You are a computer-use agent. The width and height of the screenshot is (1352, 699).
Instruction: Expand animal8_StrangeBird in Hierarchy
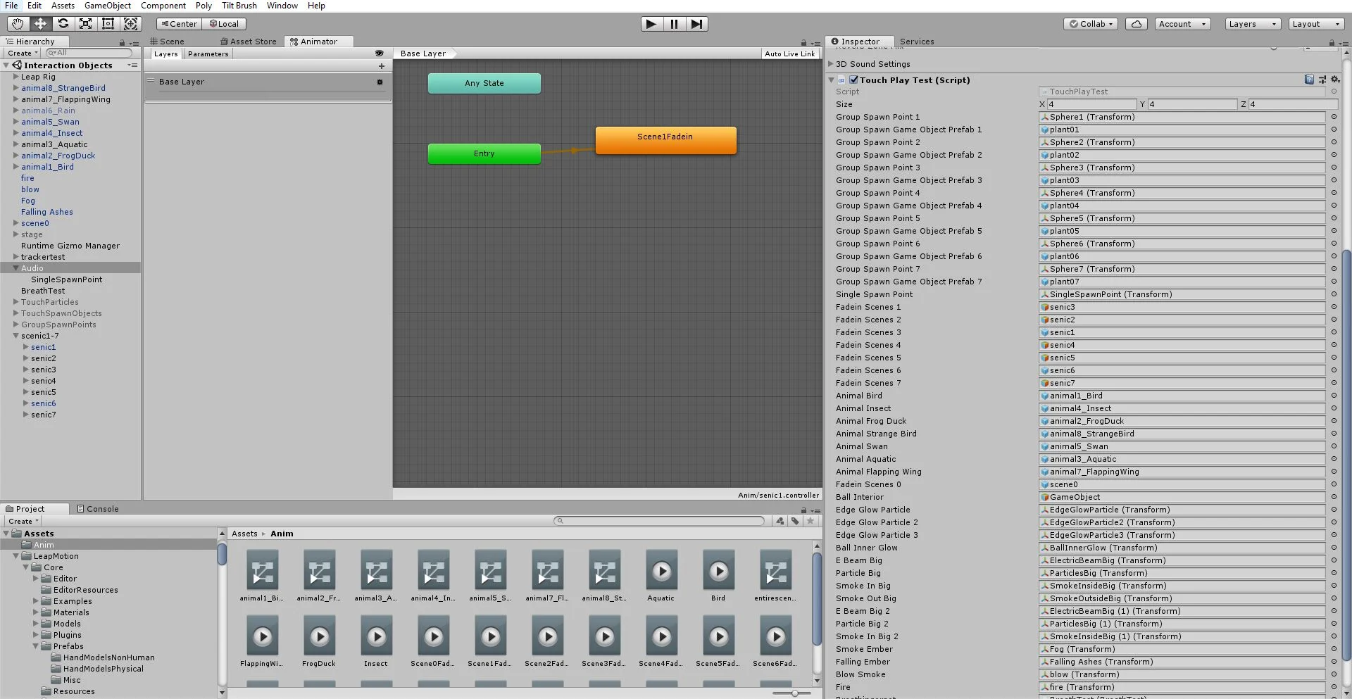[15, 88]
